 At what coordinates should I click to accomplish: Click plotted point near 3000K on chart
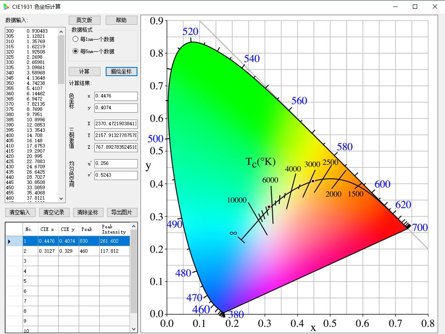[313, 181]
